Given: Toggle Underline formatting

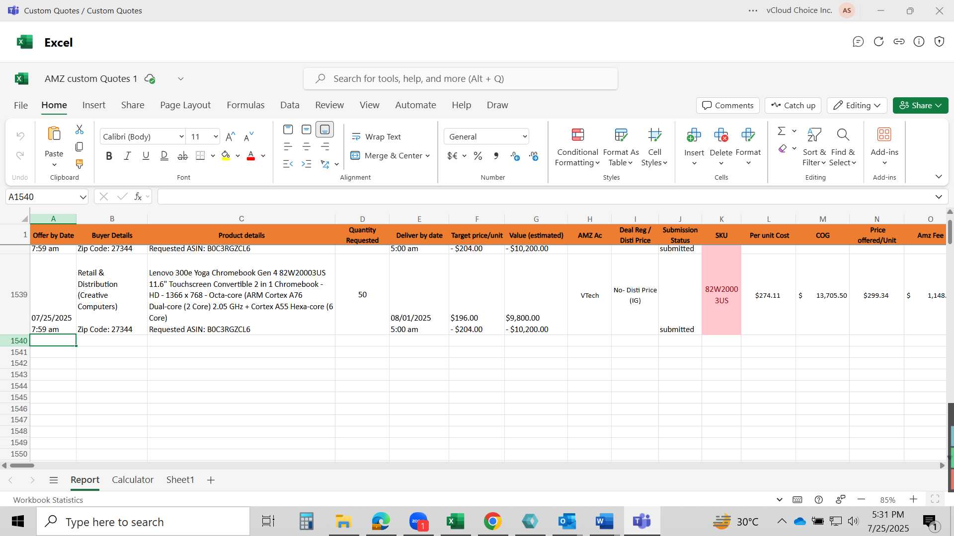Looking at the screenshot, I should [146, 156].
